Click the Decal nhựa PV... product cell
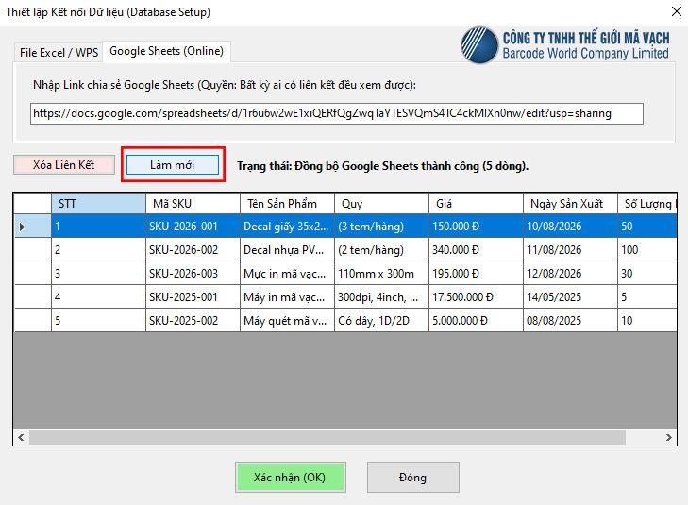The width and height of the screenshot is (688, 505). (x=287, y=250)
